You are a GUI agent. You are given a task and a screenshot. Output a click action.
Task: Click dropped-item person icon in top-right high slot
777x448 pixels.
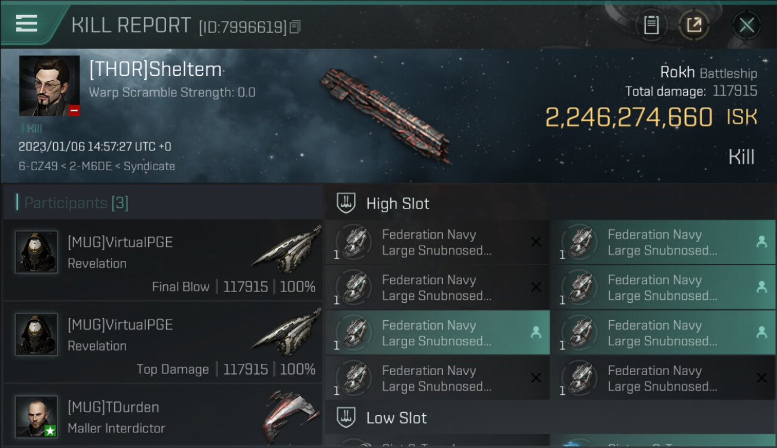point(761,242)
